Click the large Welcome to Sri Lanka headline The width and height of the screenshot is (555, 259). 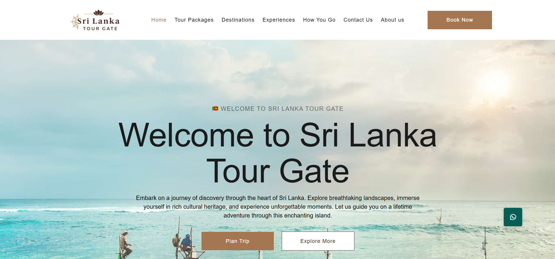click(278, 153)
